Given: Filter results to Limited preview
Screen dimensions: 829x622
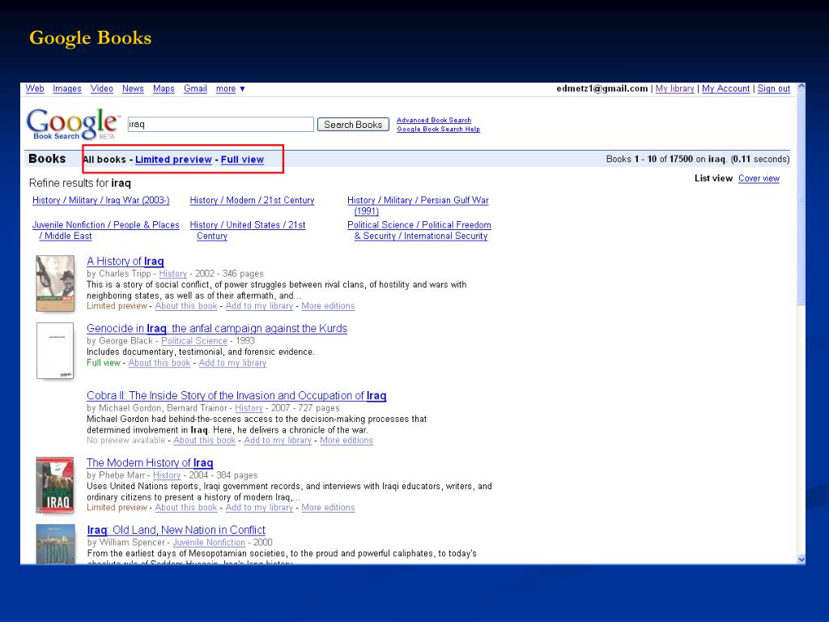Looking at the screenshot, I should [x=173, y=160].
